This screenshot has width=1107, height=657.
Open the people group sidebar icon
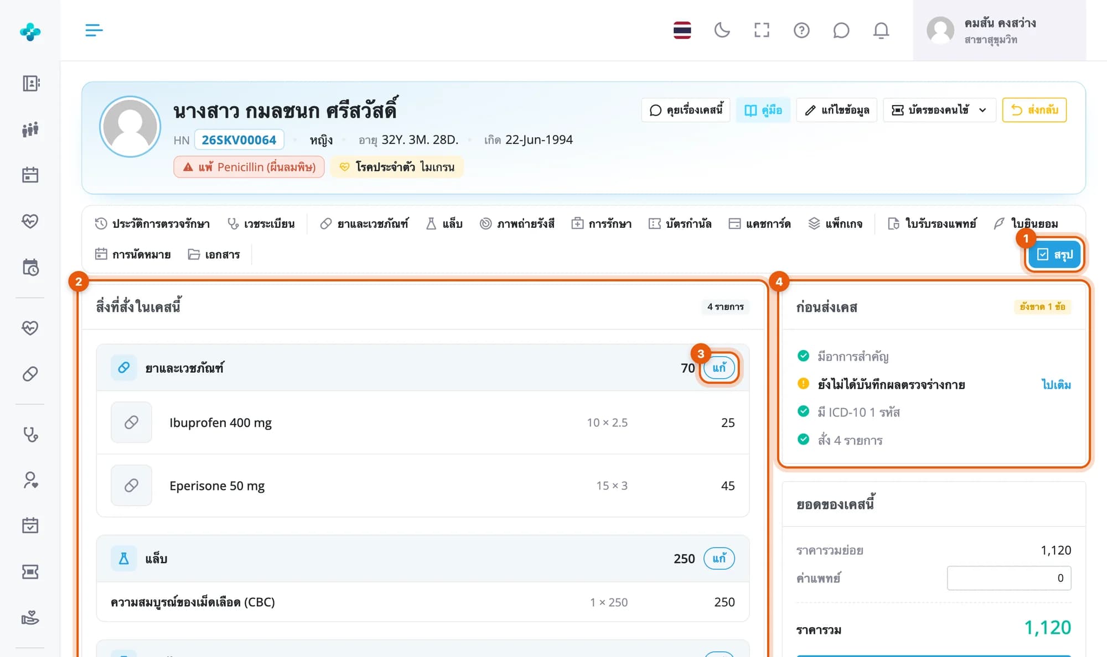(30, 129)
